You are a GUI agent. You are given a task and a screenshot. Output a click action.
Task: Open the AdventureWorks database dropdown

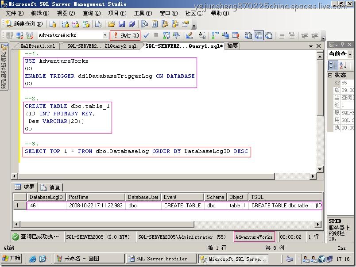tap(105, 35)
